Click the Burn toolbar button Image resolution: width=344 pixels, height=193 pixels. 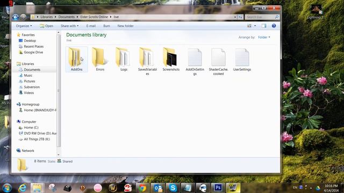[106, 26]
